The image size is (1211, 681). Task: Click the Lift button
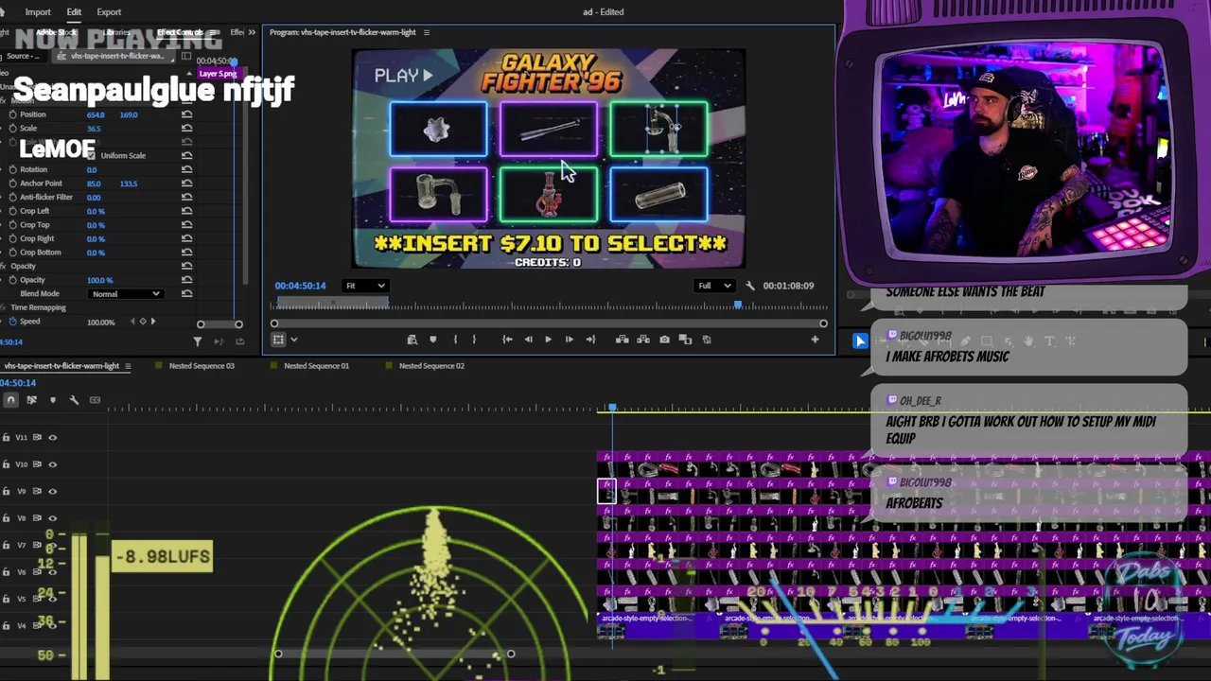click(623, 340)
